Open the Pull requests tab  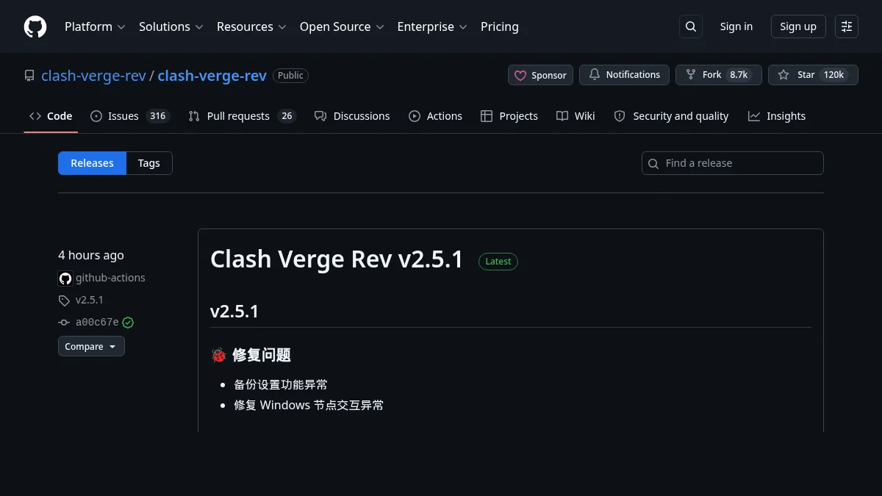click(242, 116)
